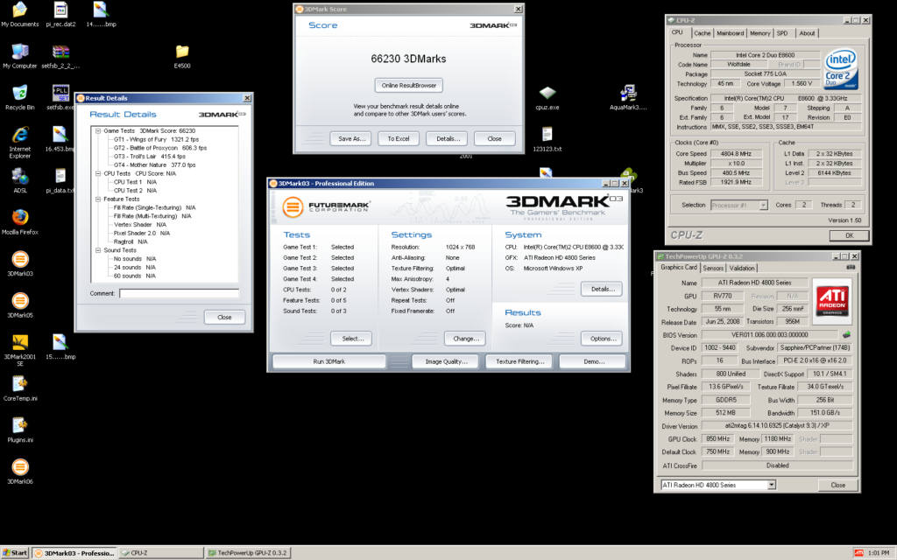897x560 pixels.
Task: Click the Demo button
Action: (x=594, y=361)
